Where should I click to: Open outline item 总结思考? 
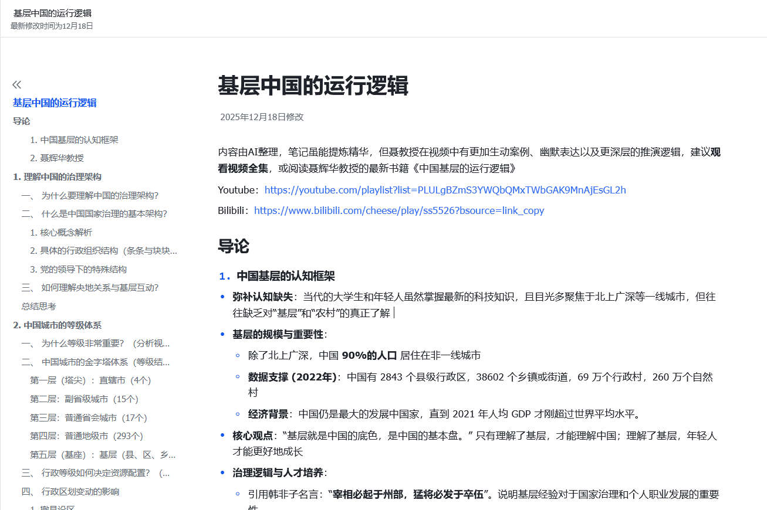tap(39, 307)
